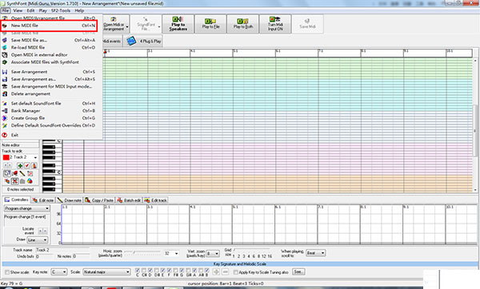Click the flame icon beside the red checkmark
This screenshot has width=480, height=289.
(x=34, y=165)
